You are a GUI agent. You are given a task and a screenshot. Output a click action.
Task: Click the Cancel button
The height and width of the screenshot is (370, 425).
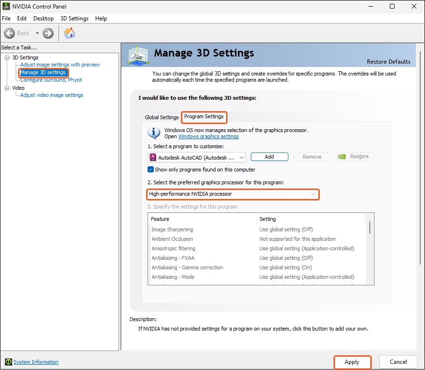click(x=398, y=361)
